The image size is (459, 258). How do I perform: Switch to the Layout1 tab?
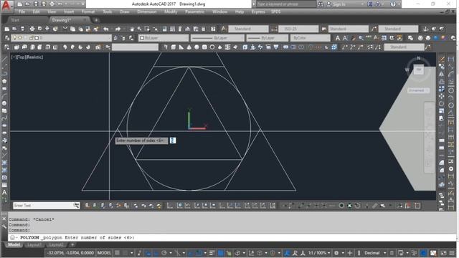[x=34, y=245]
